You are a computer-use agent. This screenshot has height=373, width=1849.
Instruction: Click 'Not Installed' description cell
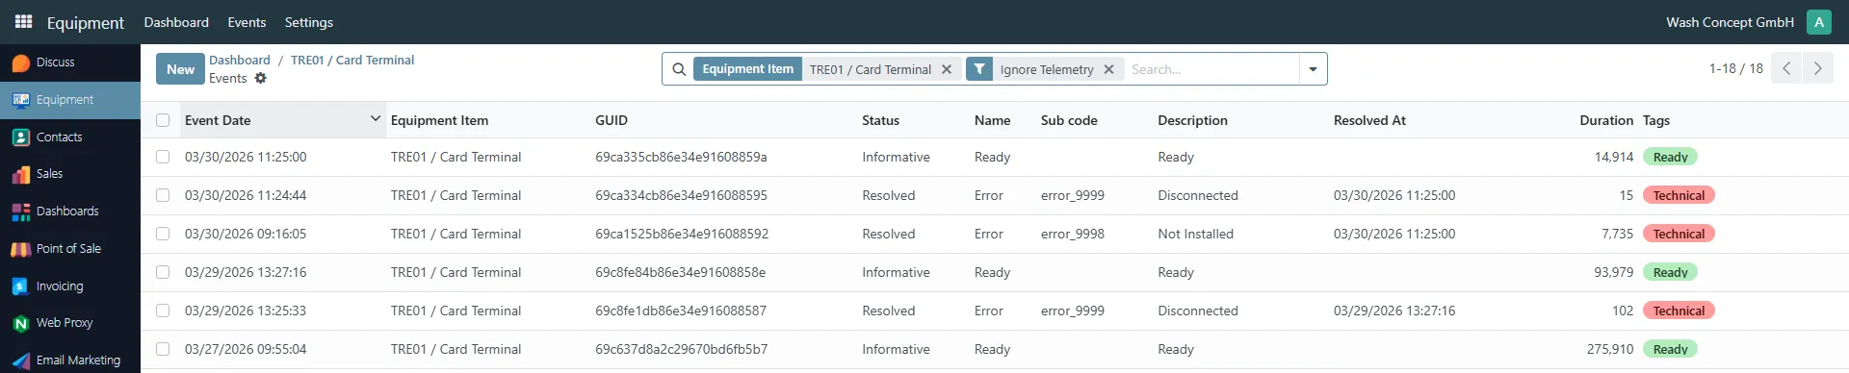pos(1195,234)
